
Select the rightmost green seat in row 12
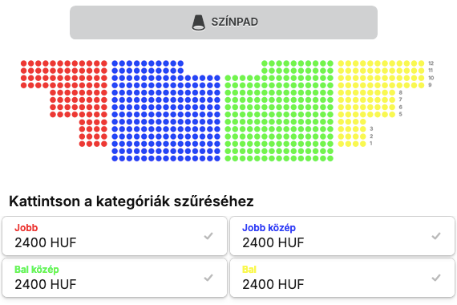point(330,63)
